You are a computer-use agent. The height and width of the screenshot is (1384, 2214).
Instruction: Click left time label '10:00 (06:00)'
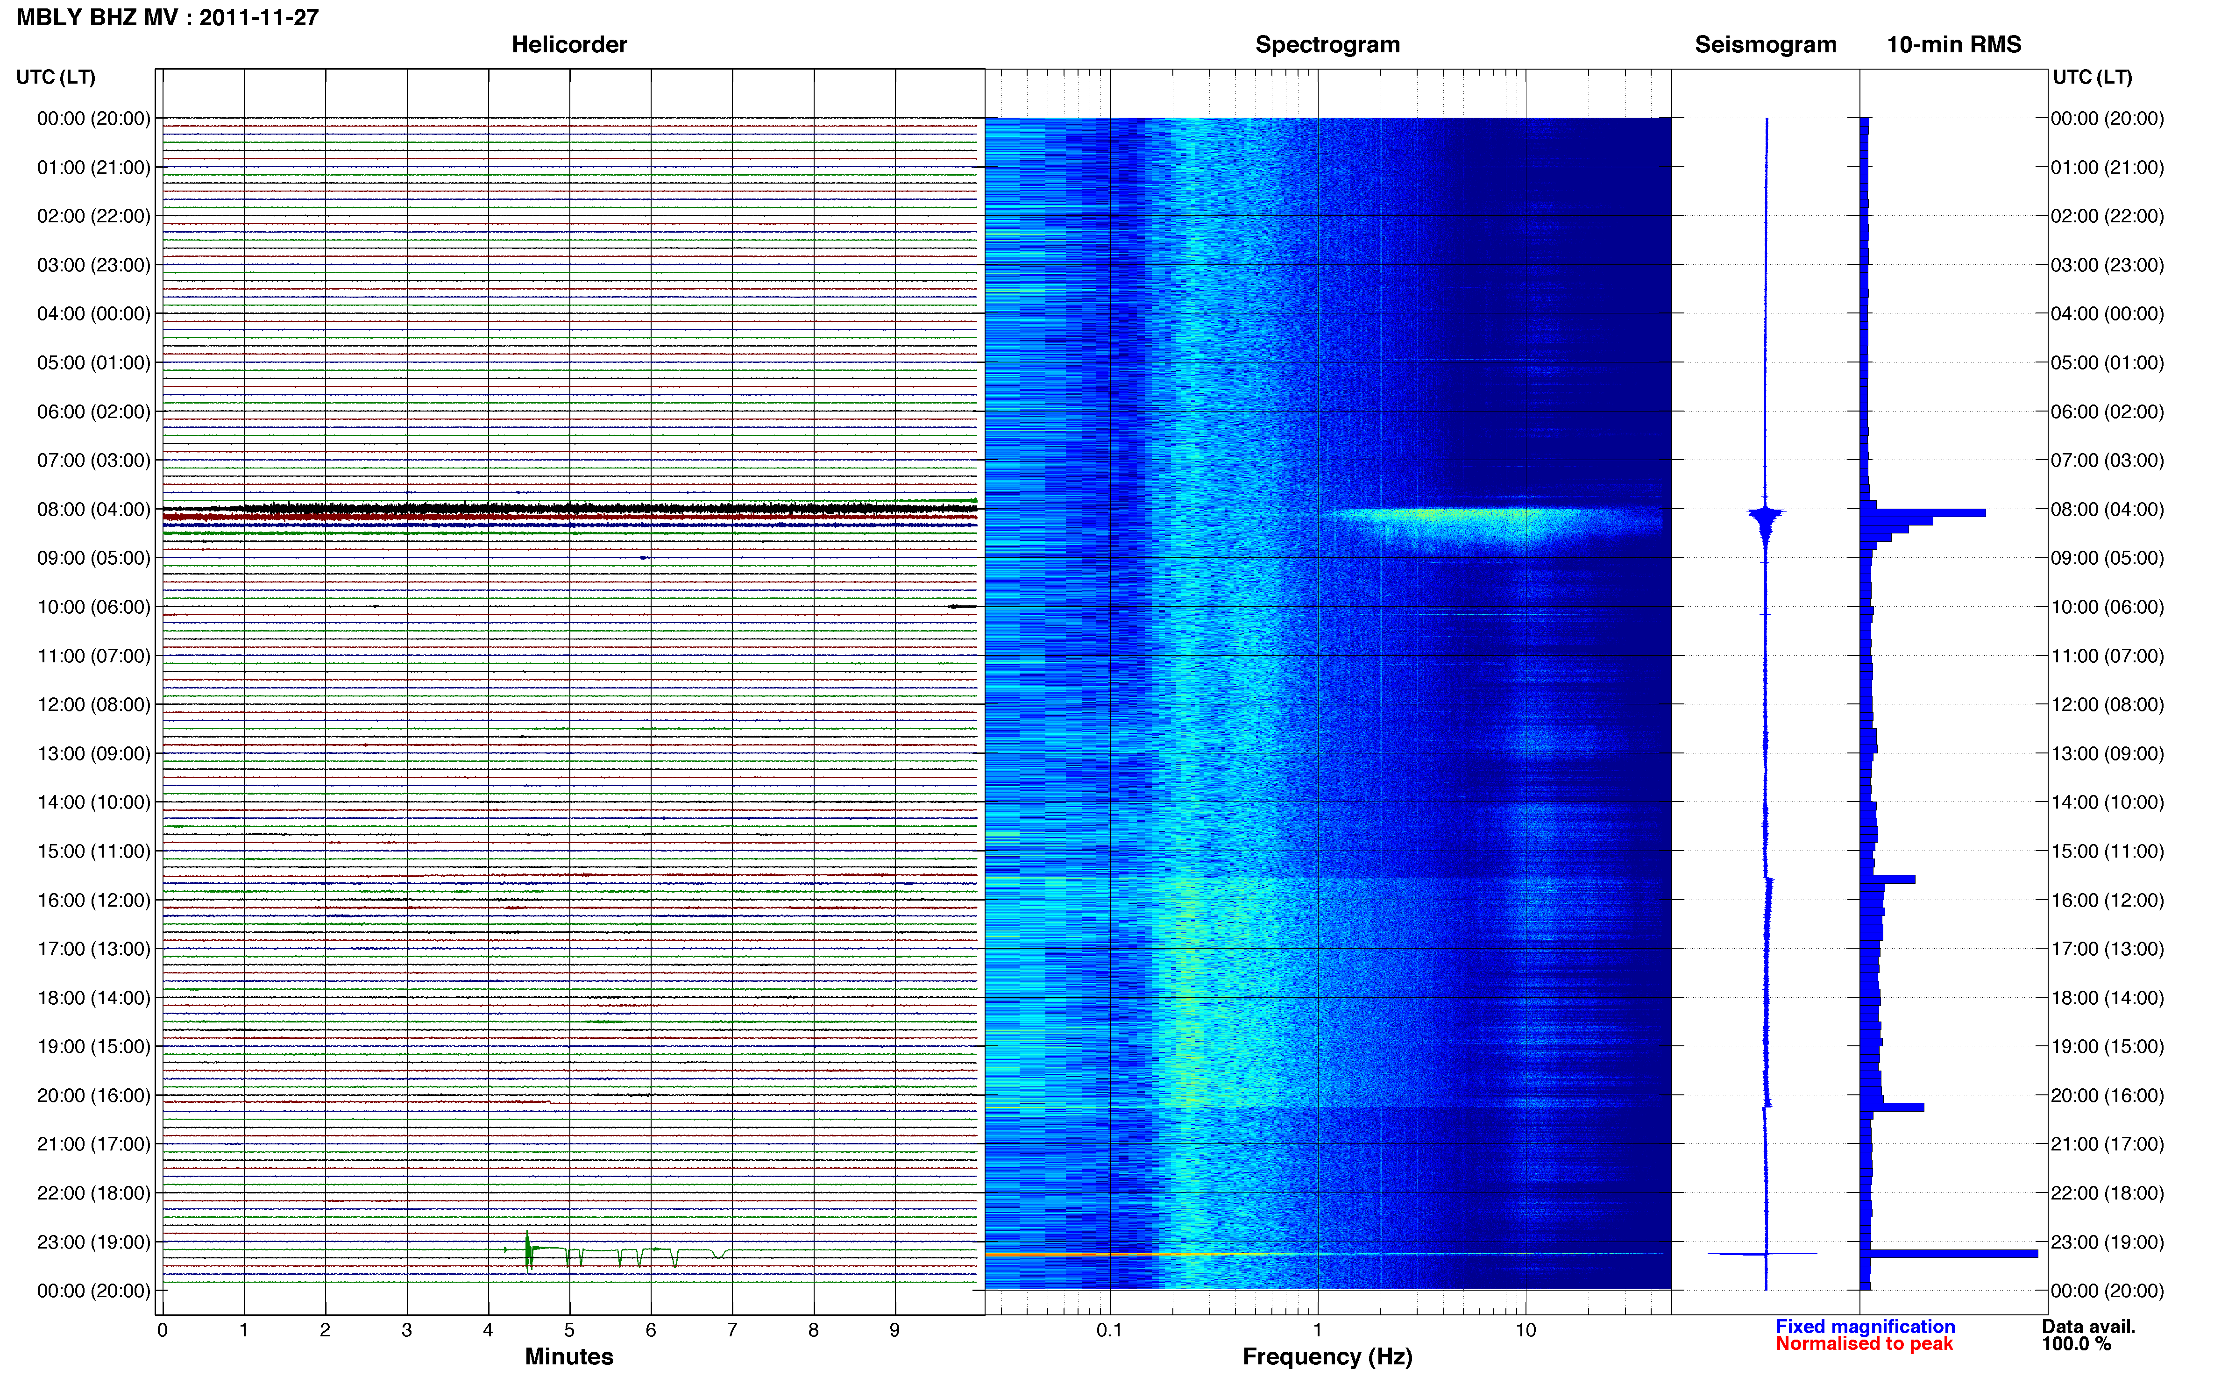pos(93,607)
